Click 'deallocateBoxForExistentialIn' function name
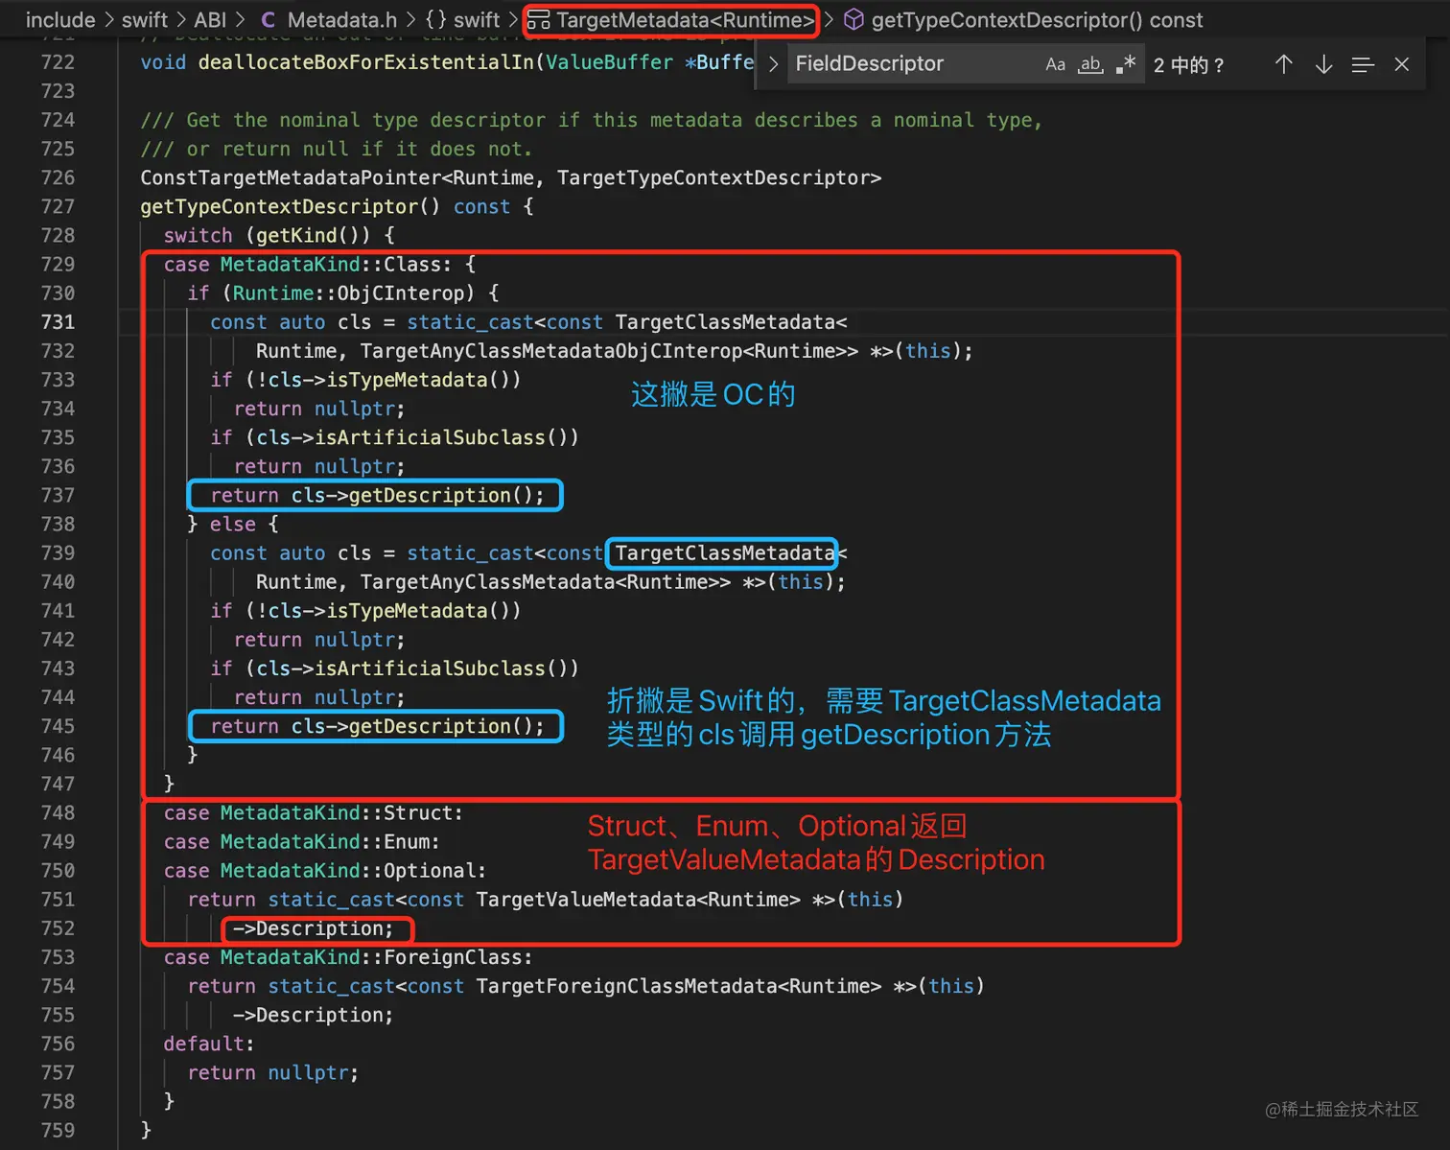 365,62
